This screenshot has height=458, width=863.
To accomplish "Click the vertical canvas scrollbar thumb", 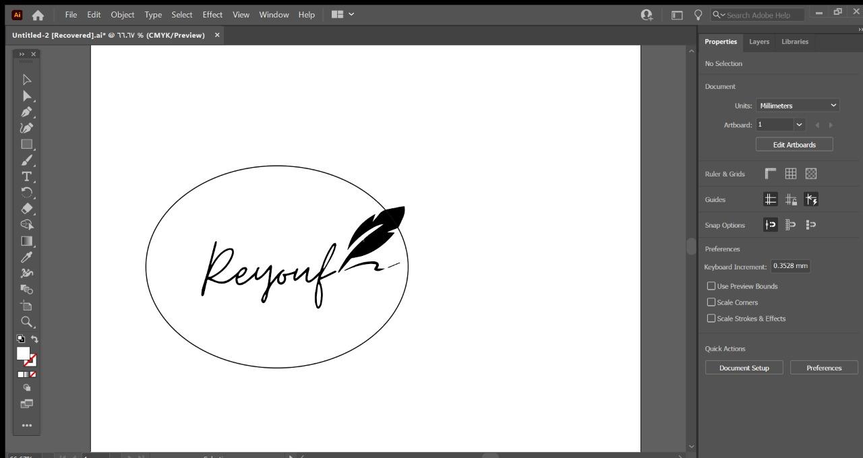I will pos(691,247).
